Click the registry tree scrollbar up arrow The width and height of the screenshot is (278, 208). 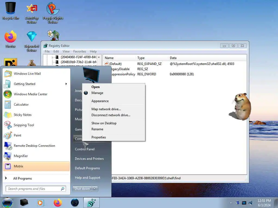click(99, 57)
